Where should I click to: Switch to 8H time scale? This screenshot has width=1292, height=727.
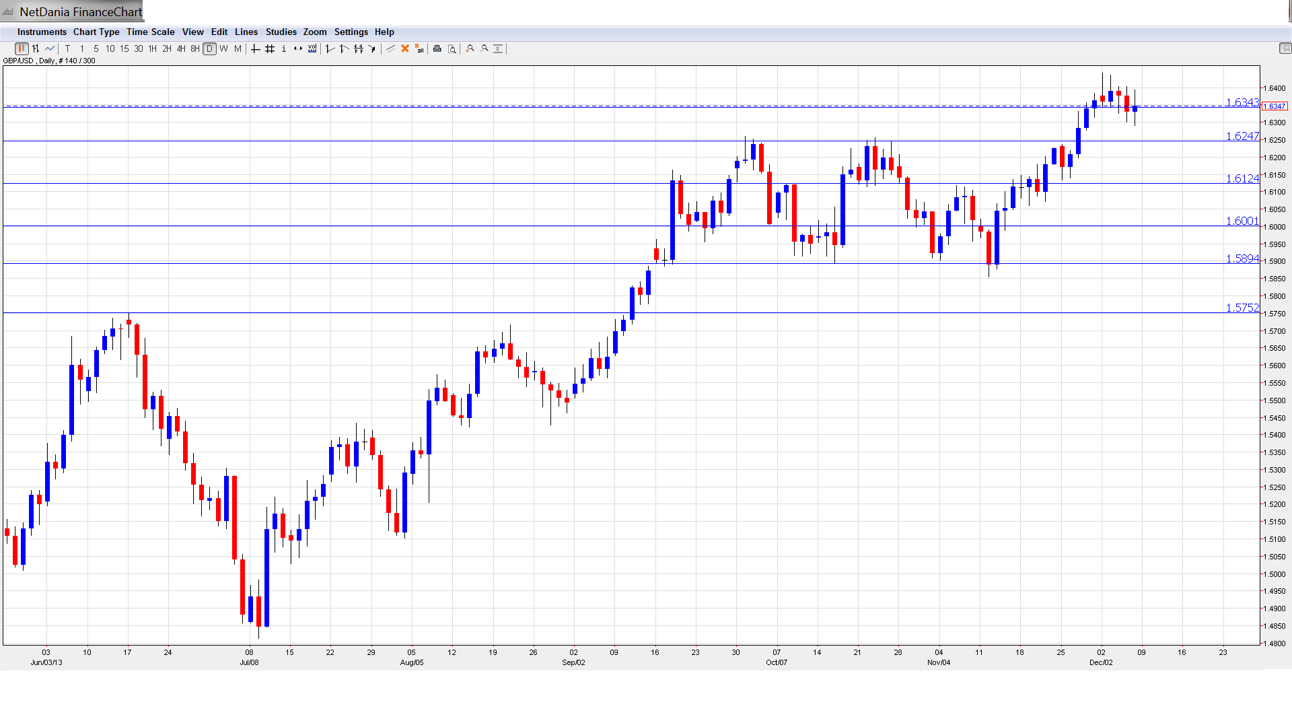pos(195,48)
